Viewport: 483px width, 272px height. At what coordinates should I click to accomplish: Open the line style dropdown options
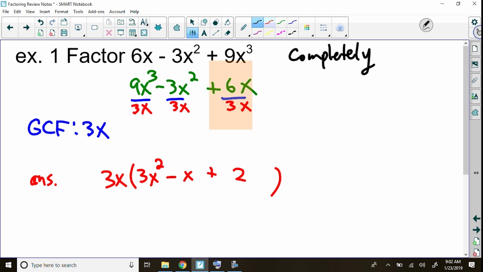click(x=329, y=35)
